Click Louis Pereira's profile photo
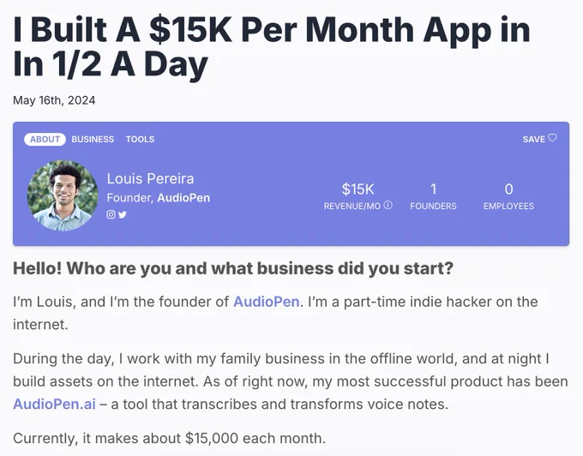This screenshot has height=456, width=583. pos(63,195)
